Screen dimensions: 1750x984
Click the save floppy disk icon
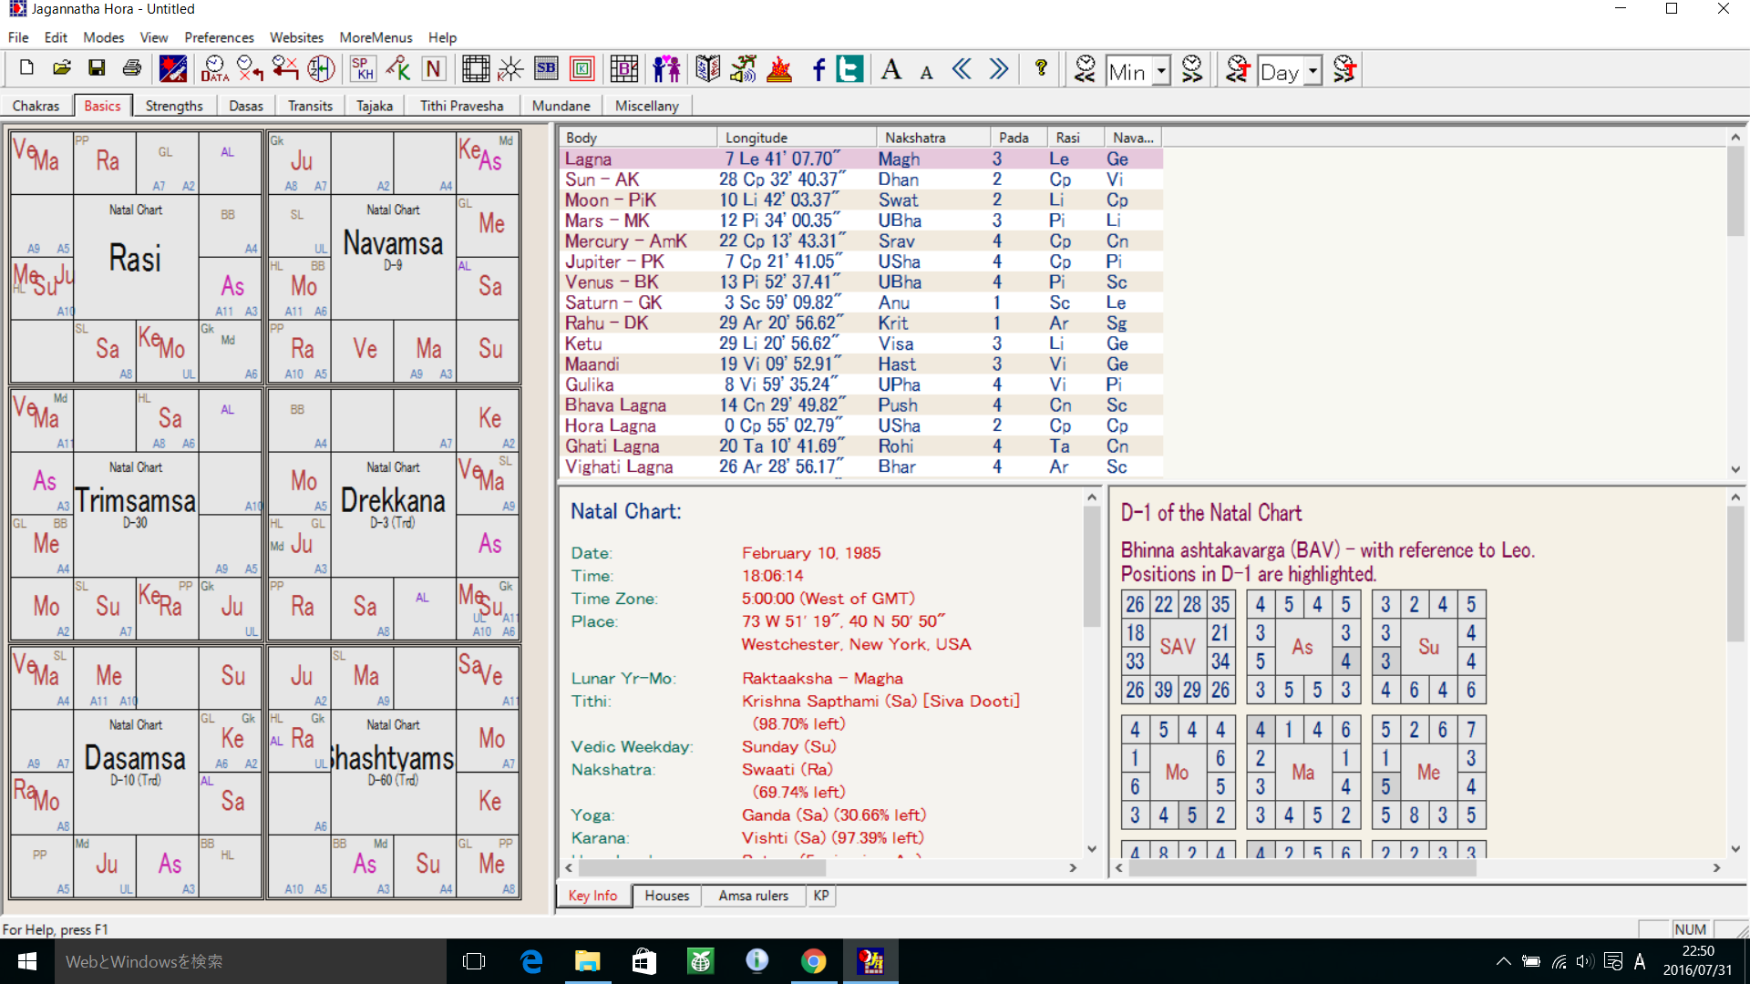click(97, 69)
